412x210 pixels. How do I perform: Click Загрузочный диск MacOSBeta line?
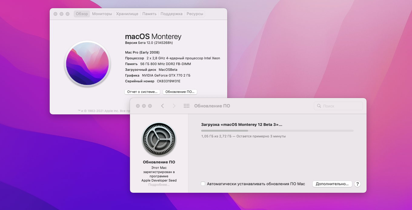tap(151, 70)
